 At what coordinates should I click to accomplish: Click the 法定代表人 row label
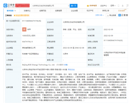tap(10, 30)
